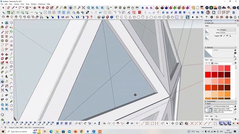Pick the darkest maroon swatch in second row
The width and height of the screenshot is (239, 134).
tap(227, 75)
